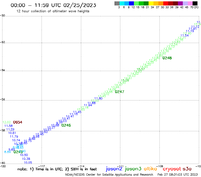Click the '9.98' wave height value
This screenshot has width=201, height=177.
point(36,136)
